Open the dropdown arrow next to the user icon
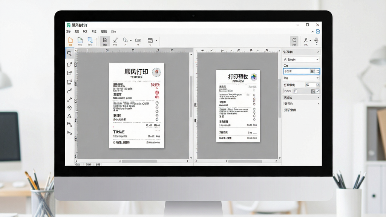The height and width of the screenshot is (217, 386). coord(311,41)
